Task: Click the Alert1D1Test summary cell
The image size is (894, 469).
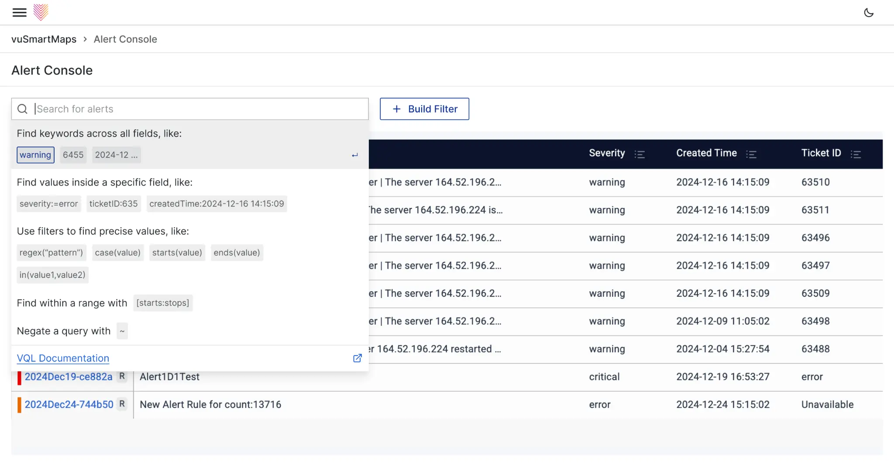Action: [x=169, y=377]
